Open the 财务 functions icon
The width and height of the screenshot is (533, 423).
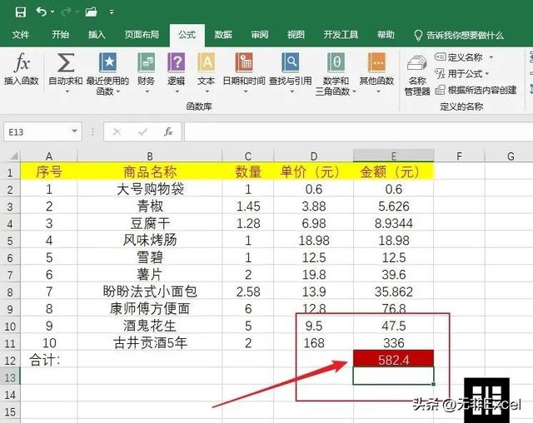pyautogui.click(x=147, y=62)
